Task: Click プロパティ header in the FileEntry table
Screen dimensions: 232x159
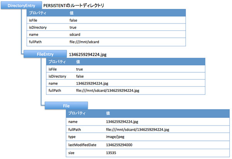Action: click(x=57, y=62)
